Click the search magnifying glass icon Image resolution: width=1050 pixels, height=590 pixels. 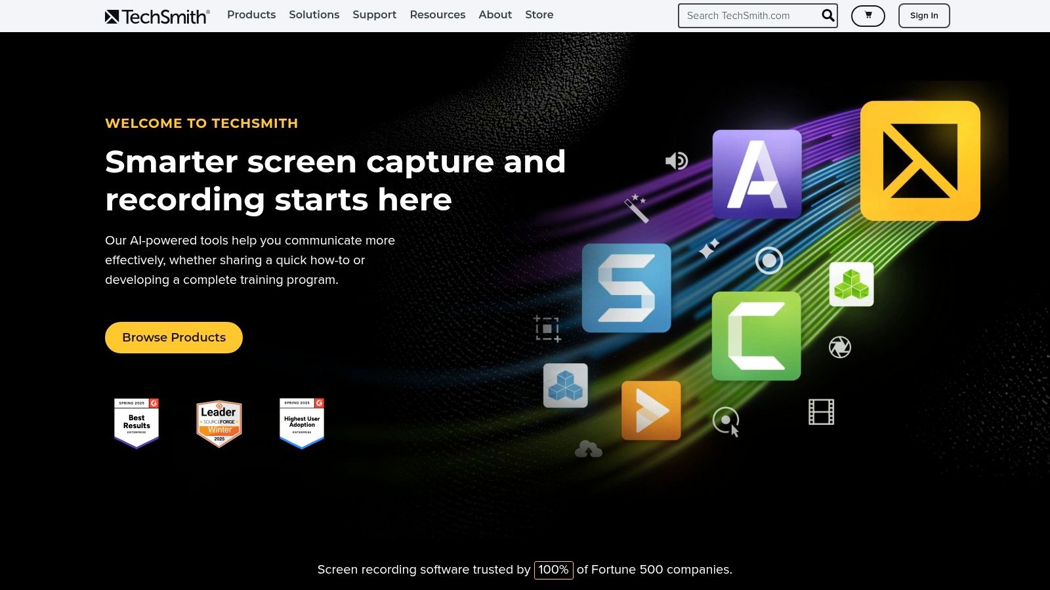827,15
